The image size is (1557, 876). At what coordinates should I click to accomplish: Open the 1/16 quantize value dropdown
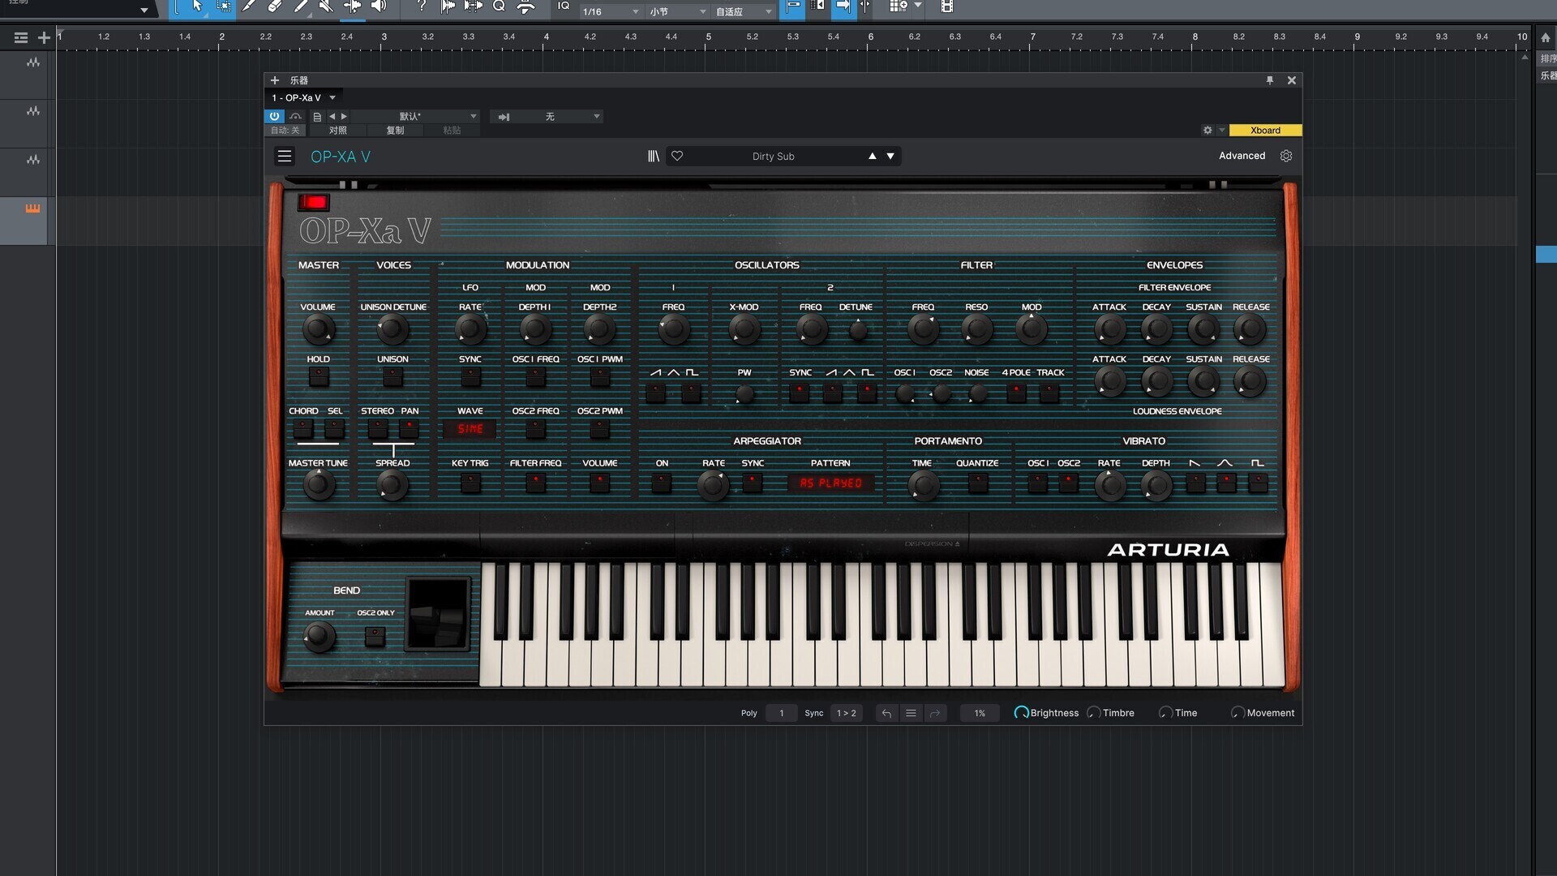click(611, 11)
